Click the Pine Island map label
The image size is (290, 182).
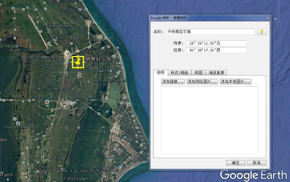click(16, 127)
